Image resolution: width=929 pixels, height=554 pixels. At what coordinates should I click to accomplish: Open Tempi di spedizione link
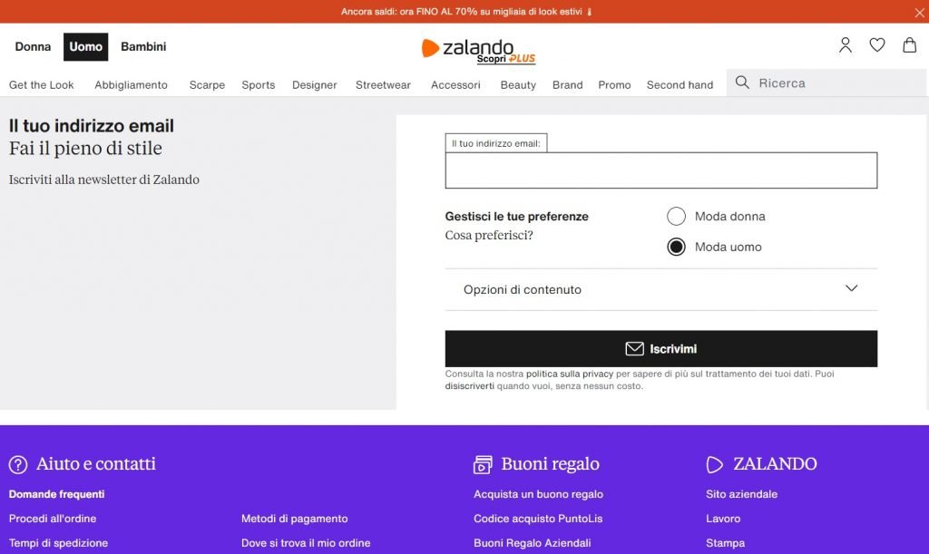pos(59,543)
